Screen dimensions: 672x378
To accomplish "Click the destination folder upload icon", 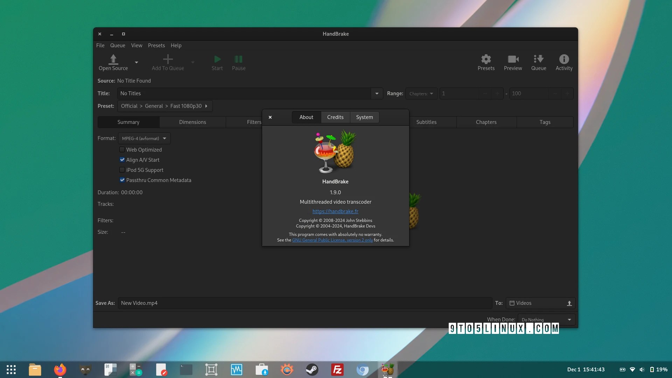I will (x=569, y=303).
